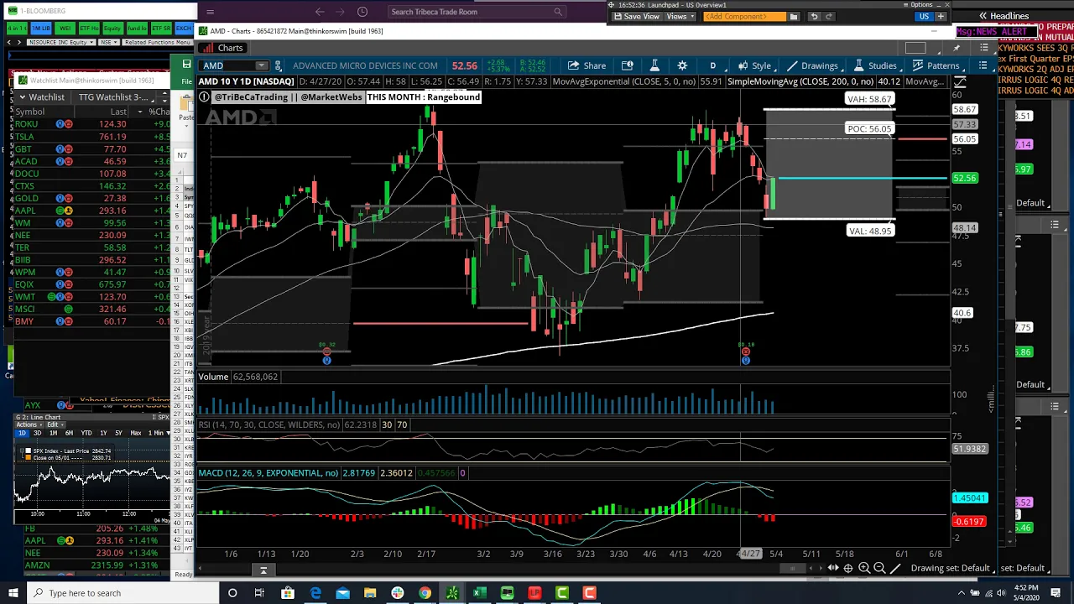Click the expand horizontal arrows icon
This screenshot has height=604, width=1074.
click(833, 568)
